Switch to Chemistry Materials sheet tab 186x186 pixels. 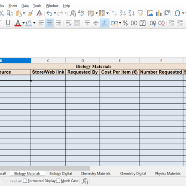click(x=96, y=173)
